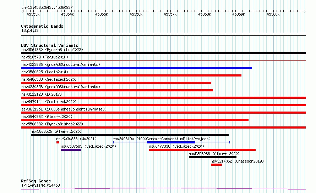316x193 pixels.
Task: Select the red nsv5940962 variant bar
Action: 135,120
